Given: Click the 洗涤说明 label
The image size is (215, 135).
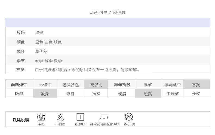Looking at the screenshot, I should pos(21,120).
